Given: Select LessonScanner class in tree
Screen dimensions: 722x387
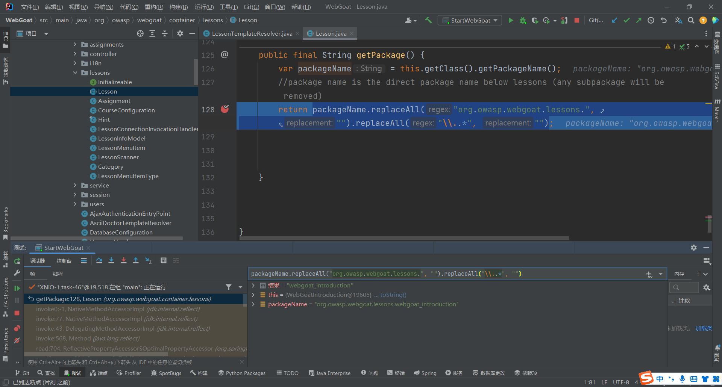Looking at the screenshot, I should coord(118,157).
